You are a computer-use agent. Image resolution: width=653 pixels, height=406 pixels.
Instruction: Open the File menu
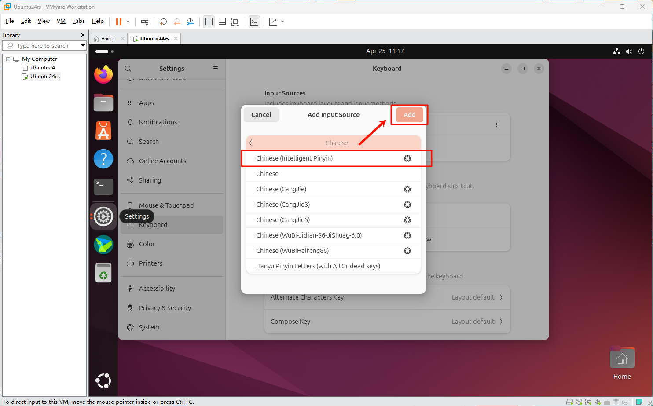tap(10, 21)
